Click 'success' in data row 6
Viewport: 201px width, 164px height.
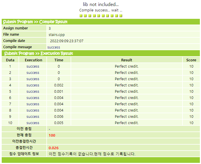(x=33, y=98)
